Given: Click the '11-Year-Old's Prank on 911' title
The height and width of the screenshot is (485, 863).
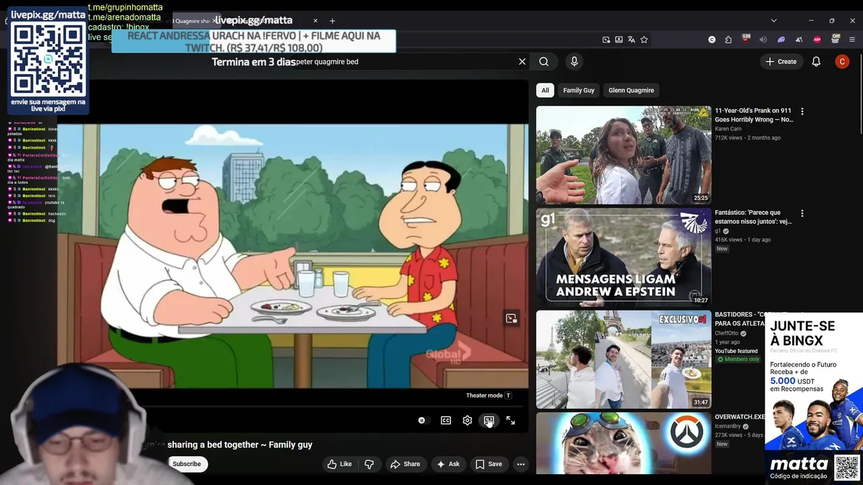Looking at the screenshot, I should tap(754, 115).
